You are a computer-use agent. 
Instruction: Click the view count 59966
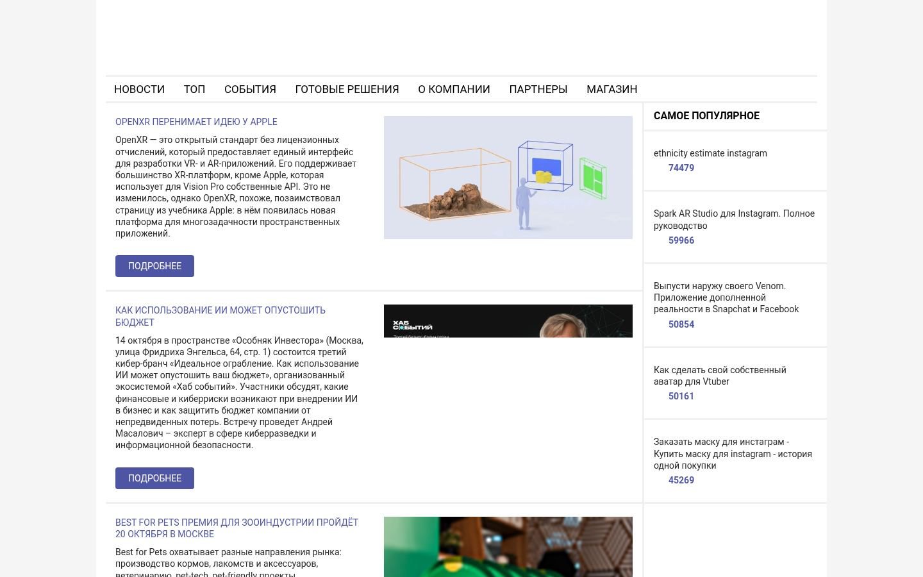(x=681, y=240)
